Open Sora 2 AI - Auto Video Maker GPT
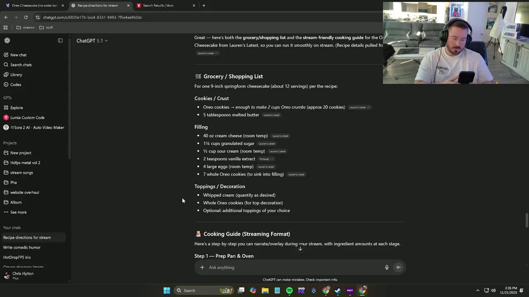This screenshot has width=529, height=297. coord(33,127)
